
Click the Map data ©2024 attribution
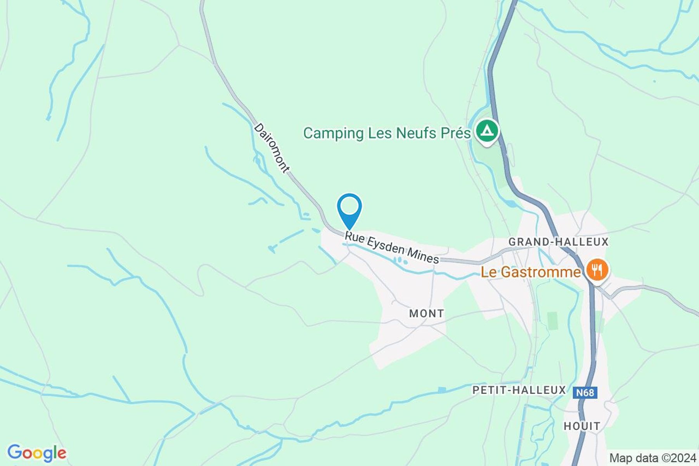tap(653, 458)
